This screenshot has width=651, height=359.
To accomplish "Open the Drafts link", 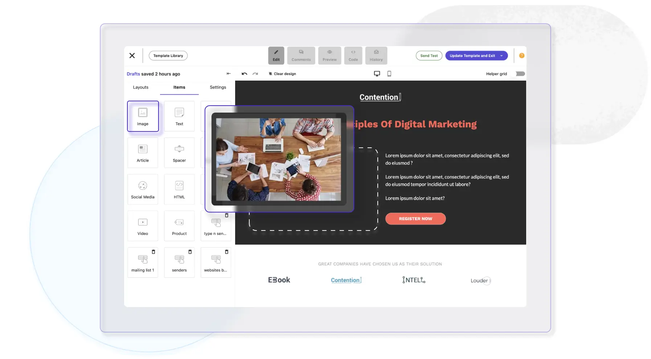I will tap(133, 74).
